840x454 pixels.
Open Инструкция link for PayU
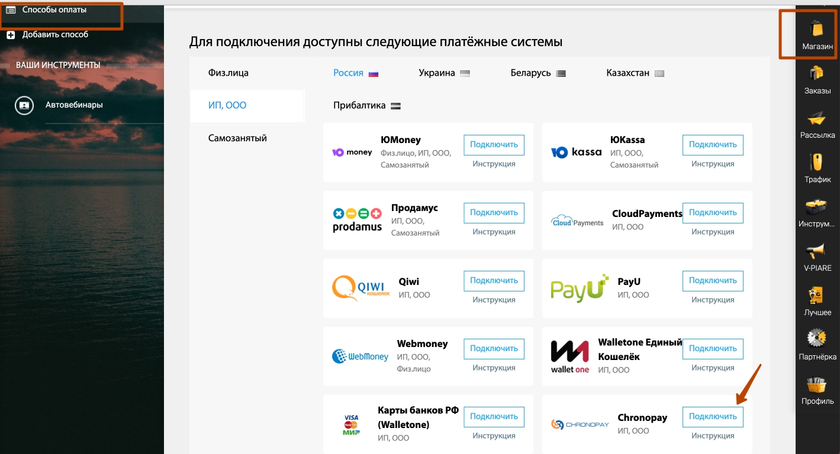click(713, 300)
